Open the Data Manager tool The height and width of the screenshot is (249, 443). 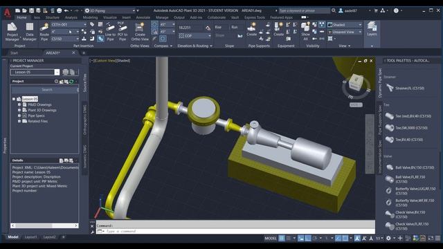point(29,32)
